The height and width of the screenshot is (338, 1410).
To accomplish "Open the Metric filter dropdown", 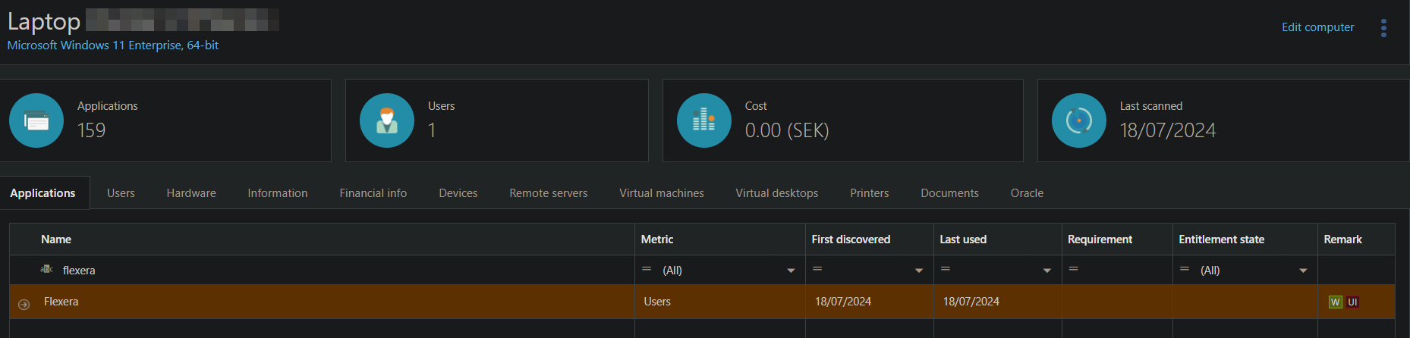I will pos(791,271).
